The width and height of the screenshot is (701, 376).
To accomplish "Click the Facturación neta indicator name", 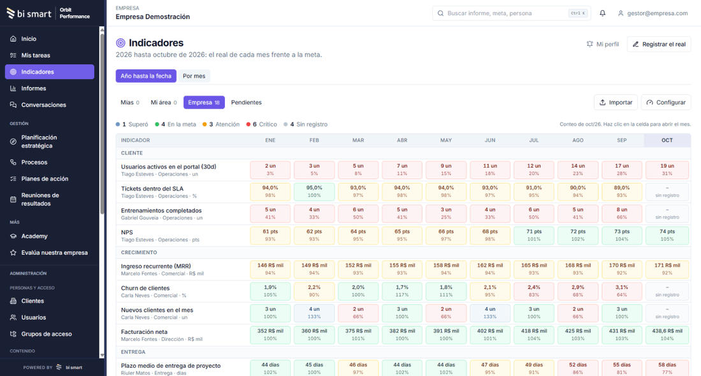I will click(x=145, y=332).
